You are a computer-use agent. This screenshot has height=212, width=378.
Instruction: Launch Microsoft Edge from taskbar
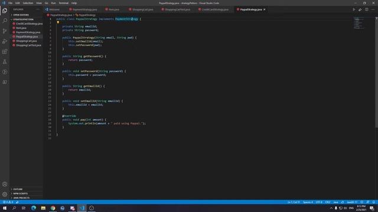(x=34, y=208)
